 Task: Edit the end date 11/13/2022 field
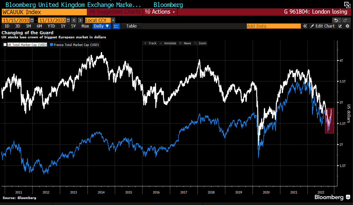[x=52, y=20]
